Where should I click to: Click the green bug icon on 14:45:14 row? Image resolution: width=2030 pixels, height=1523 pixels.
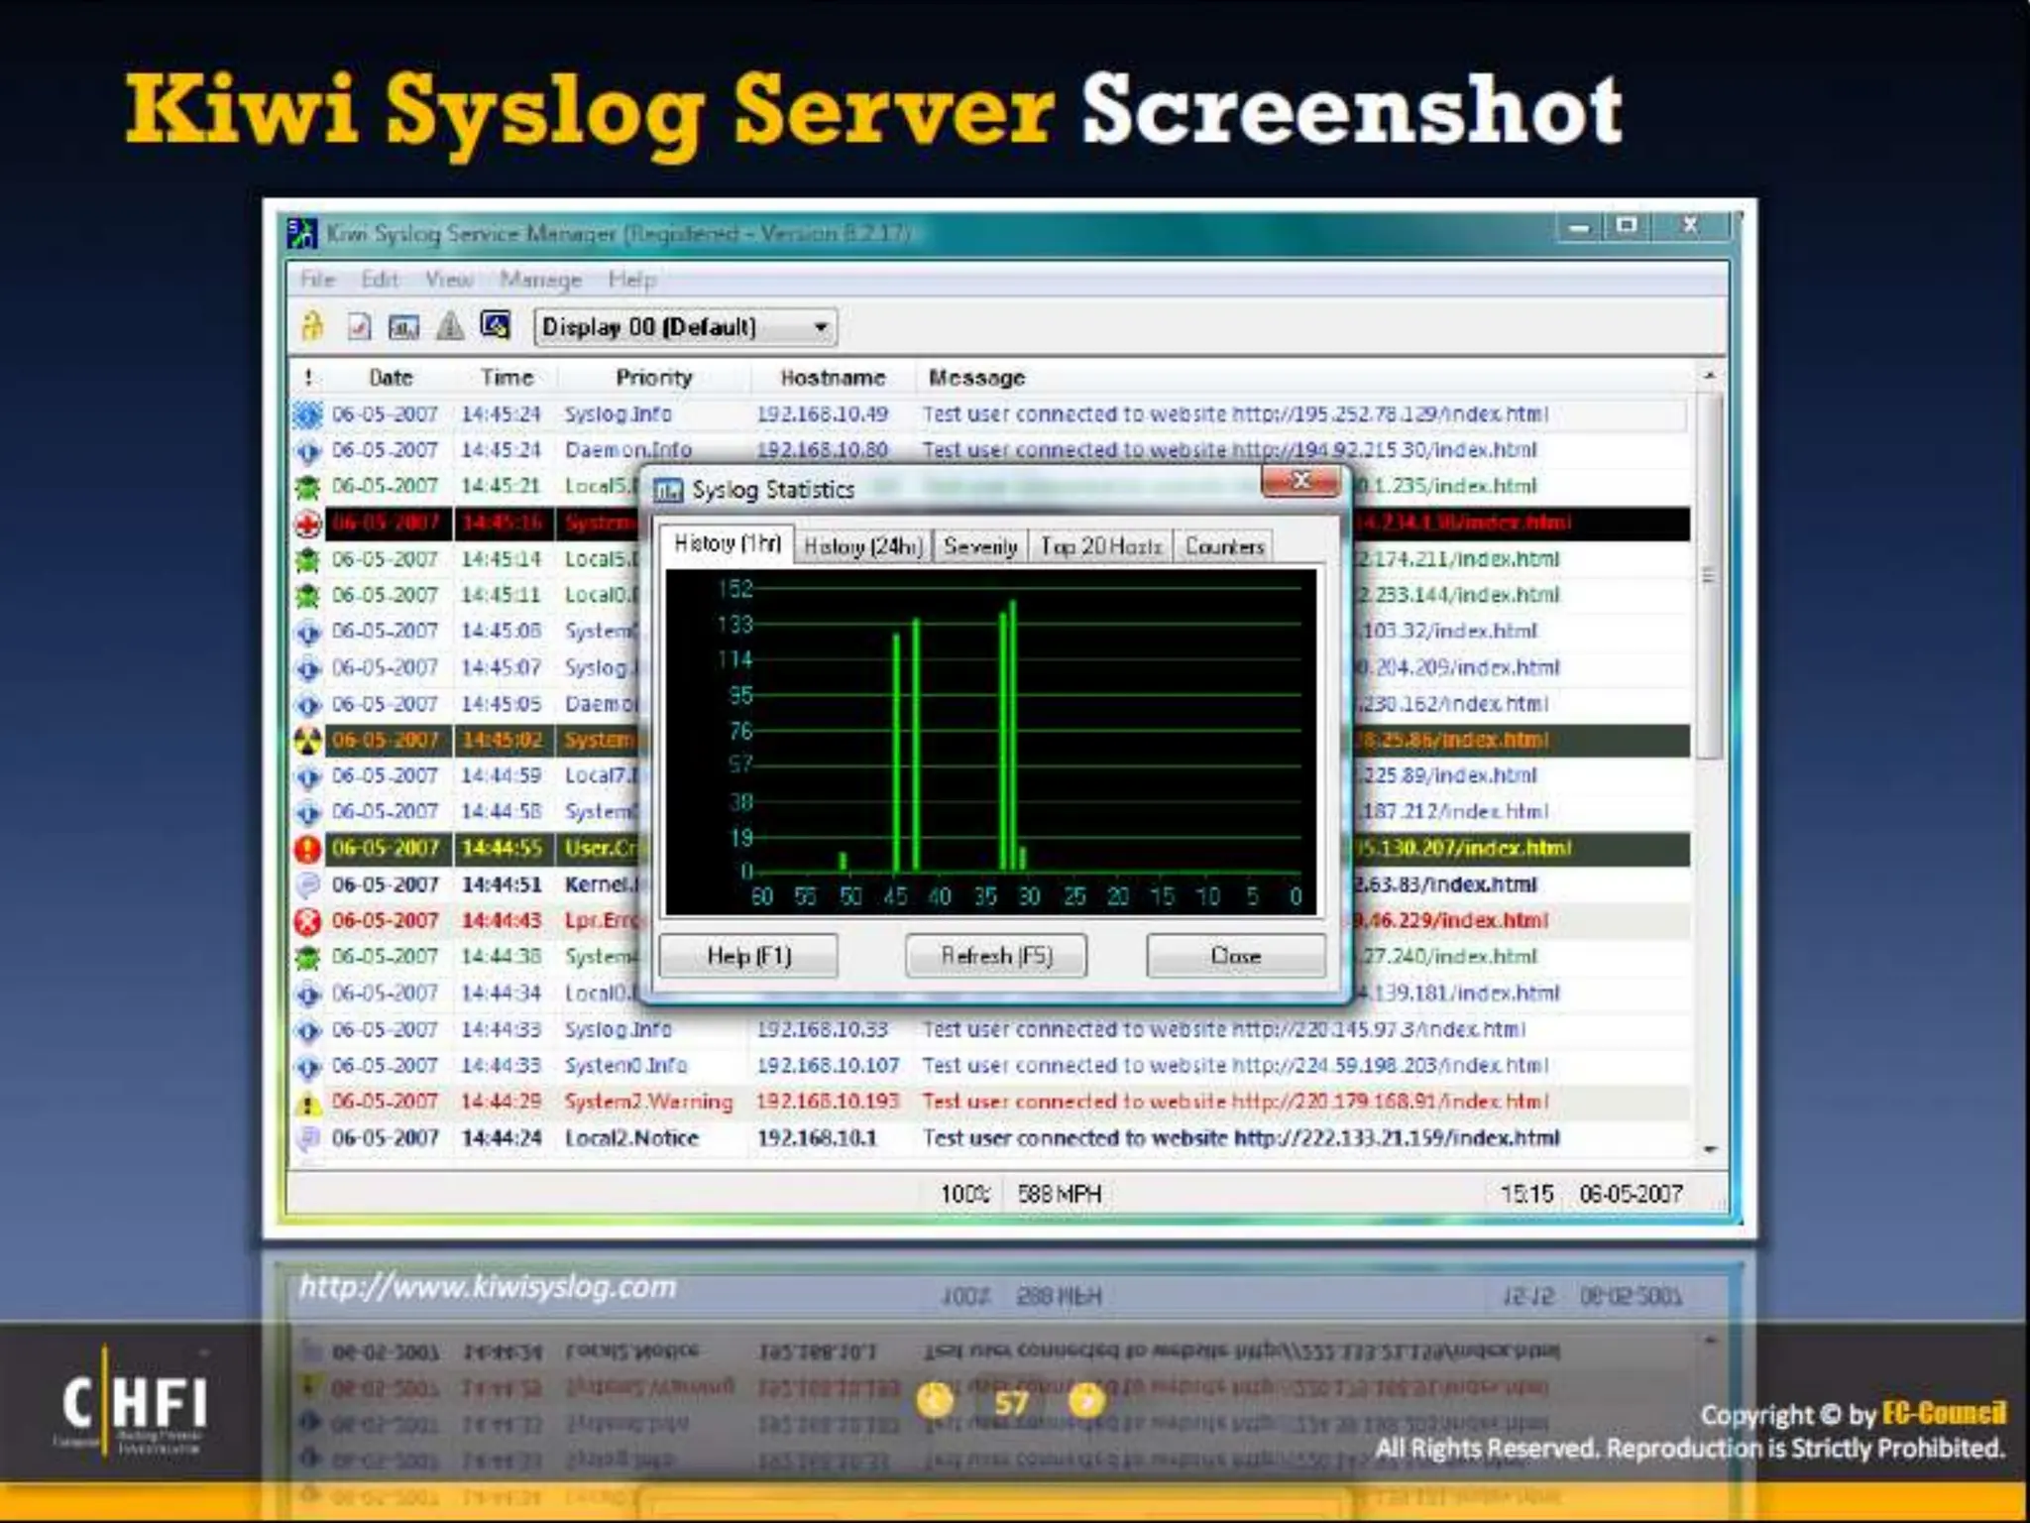pyautogui.click(x=308, y=560)
